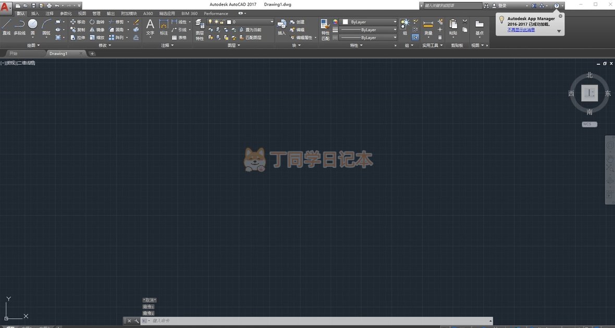The height and width of the screenshot is (328, 615).
Task: Toggle the layer lightbulb on/off icon
Action: click(x=210, y=22)
